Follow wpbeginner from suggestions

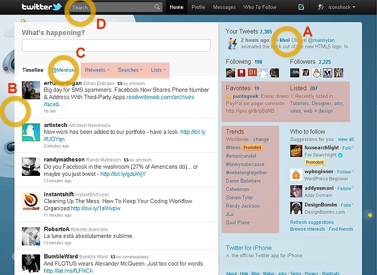[344, 172]
